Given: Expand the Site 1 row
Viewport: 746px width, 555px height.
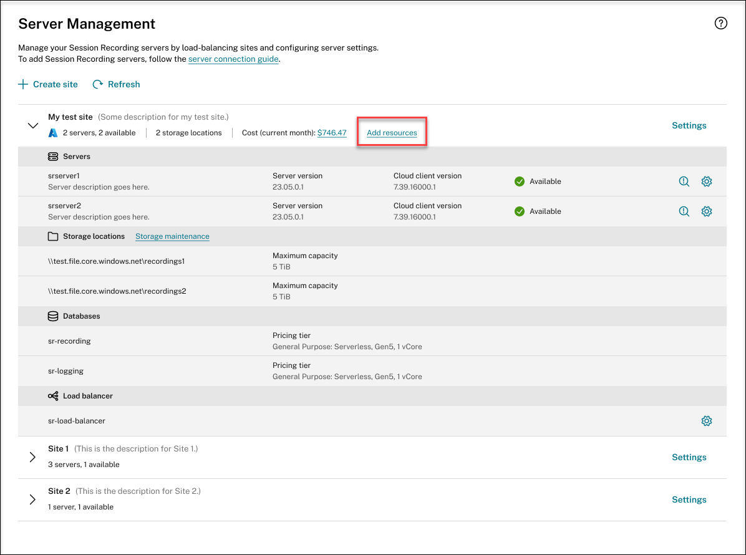Looking at the screenshot, I should [33, 457].
